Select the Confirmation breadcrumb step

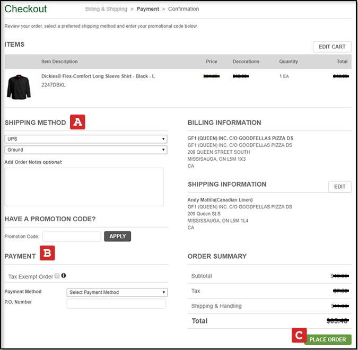184,9
